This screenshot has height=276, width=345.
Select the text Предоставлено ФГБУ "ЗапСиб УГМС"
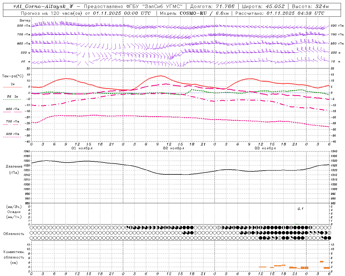click(x=133, y=6)
